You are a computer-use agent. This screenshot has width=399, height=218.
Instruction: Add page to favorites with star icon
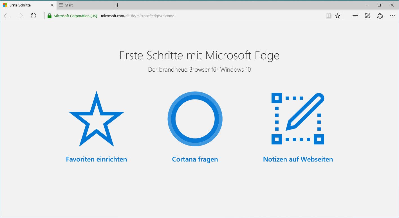(x=338, y=16)
